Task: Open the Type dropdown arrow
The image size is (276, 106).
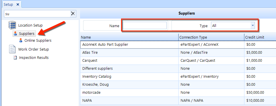Action: coord(253,26)
